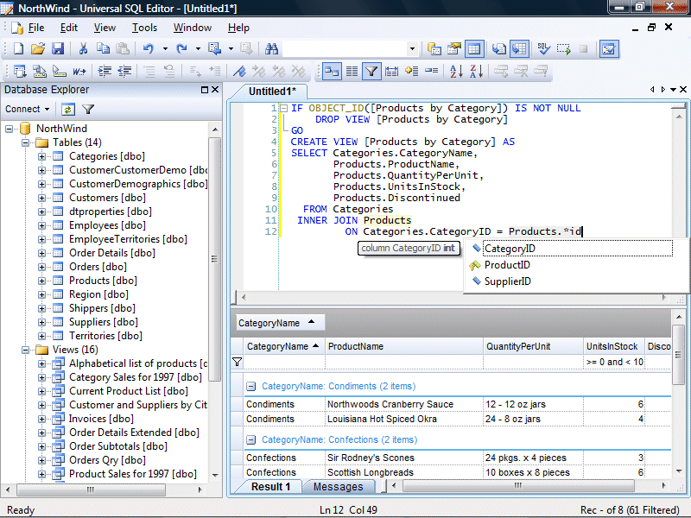691x518 pixels.
Task: Cut selection with the scissors icon
Action: click(83, 48)
